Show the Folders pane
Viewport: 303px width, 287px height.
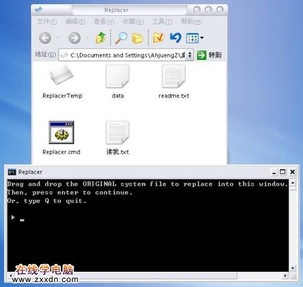tap(138, 38)
